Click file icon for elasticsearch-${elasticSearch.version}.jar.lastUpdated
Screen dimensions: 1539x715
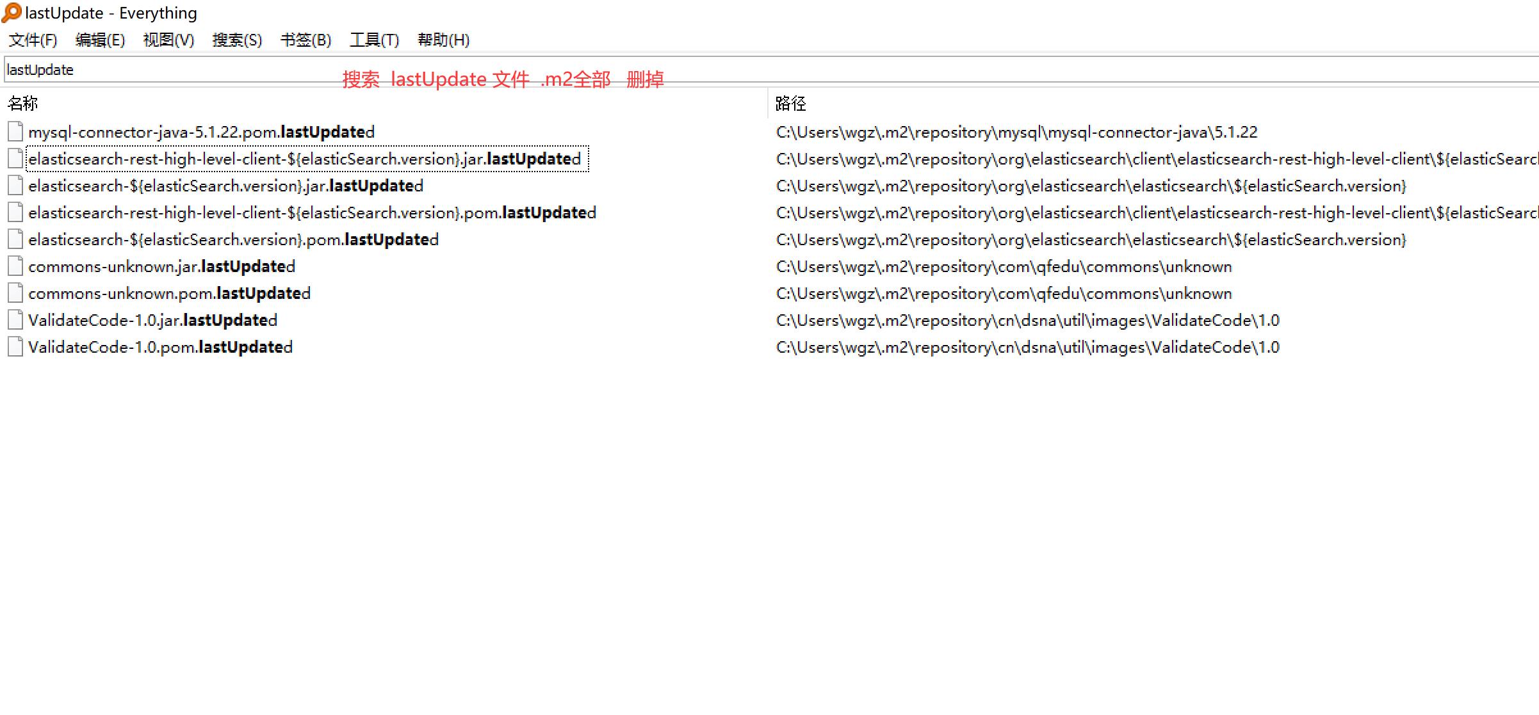[15, 186]
